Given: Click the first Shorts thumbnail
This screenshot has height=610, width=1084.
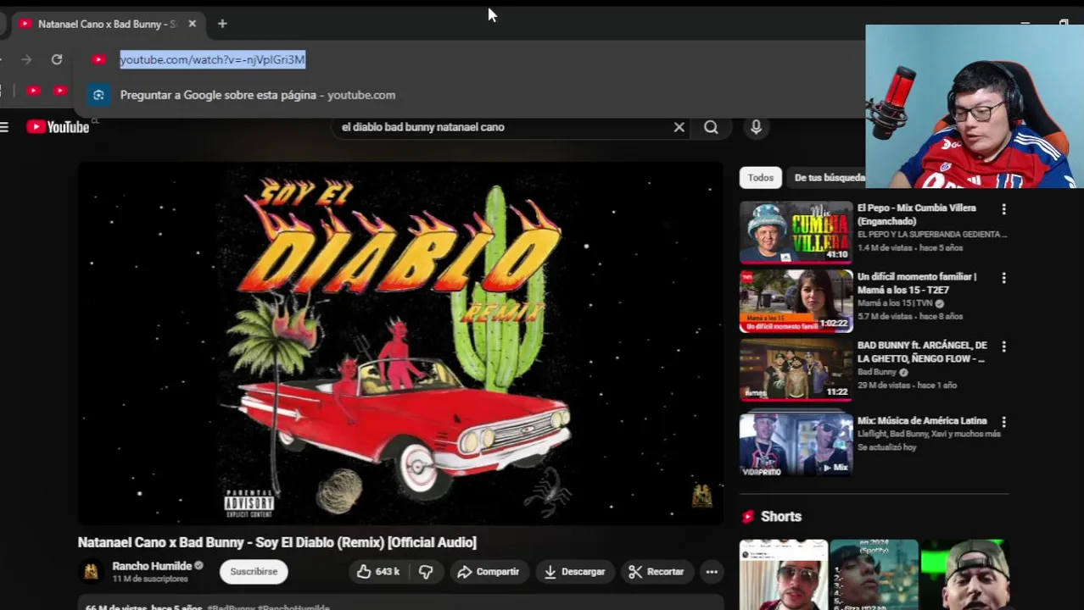Looking at the screenshot, I should tap(783, 574).
